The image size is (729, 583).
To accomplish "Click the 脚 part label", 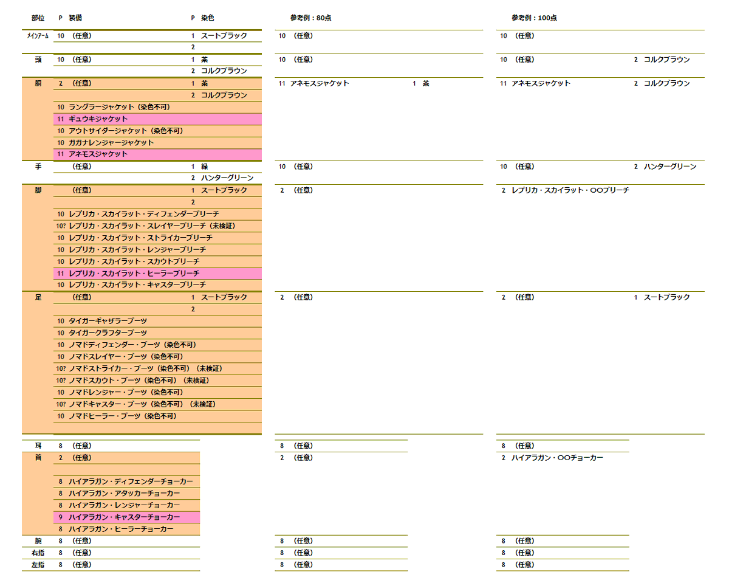I will click(38, 190).
